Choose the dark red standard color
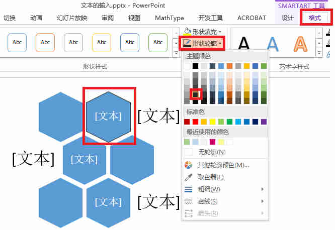Image resolution: width=335 pixels, height=230 pixels. pos(187,122)
